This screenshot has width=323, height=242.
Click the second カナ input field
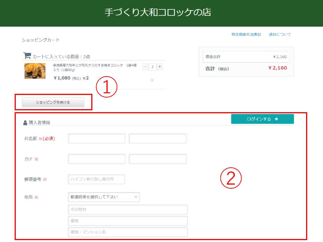coord(157,159)
